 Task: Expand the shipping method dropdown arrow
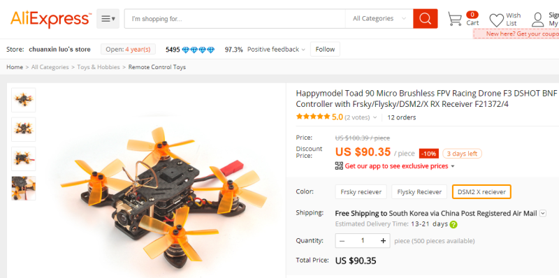(x=543, y=214)
